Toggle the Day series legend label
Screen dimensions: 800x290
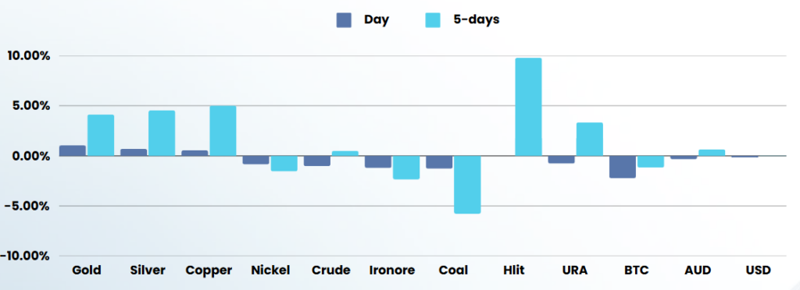click(x=377, y=19)
